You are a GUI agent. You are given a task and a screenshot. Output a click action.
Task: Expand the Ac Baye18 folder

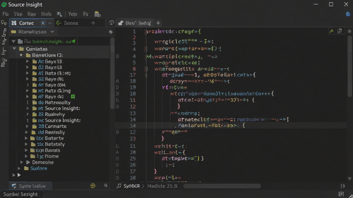(x=28, y=61)
